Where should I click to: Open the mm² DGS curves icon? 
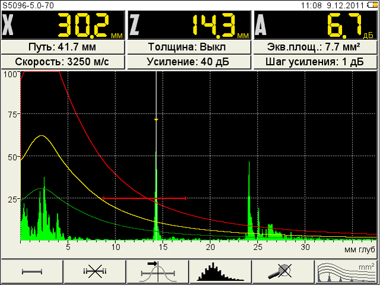pos(347,271)
